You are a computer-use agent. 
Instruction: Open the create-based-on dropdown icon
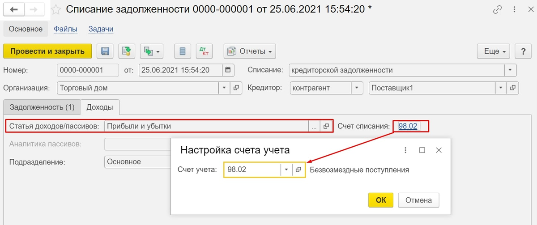coord(152,51)
